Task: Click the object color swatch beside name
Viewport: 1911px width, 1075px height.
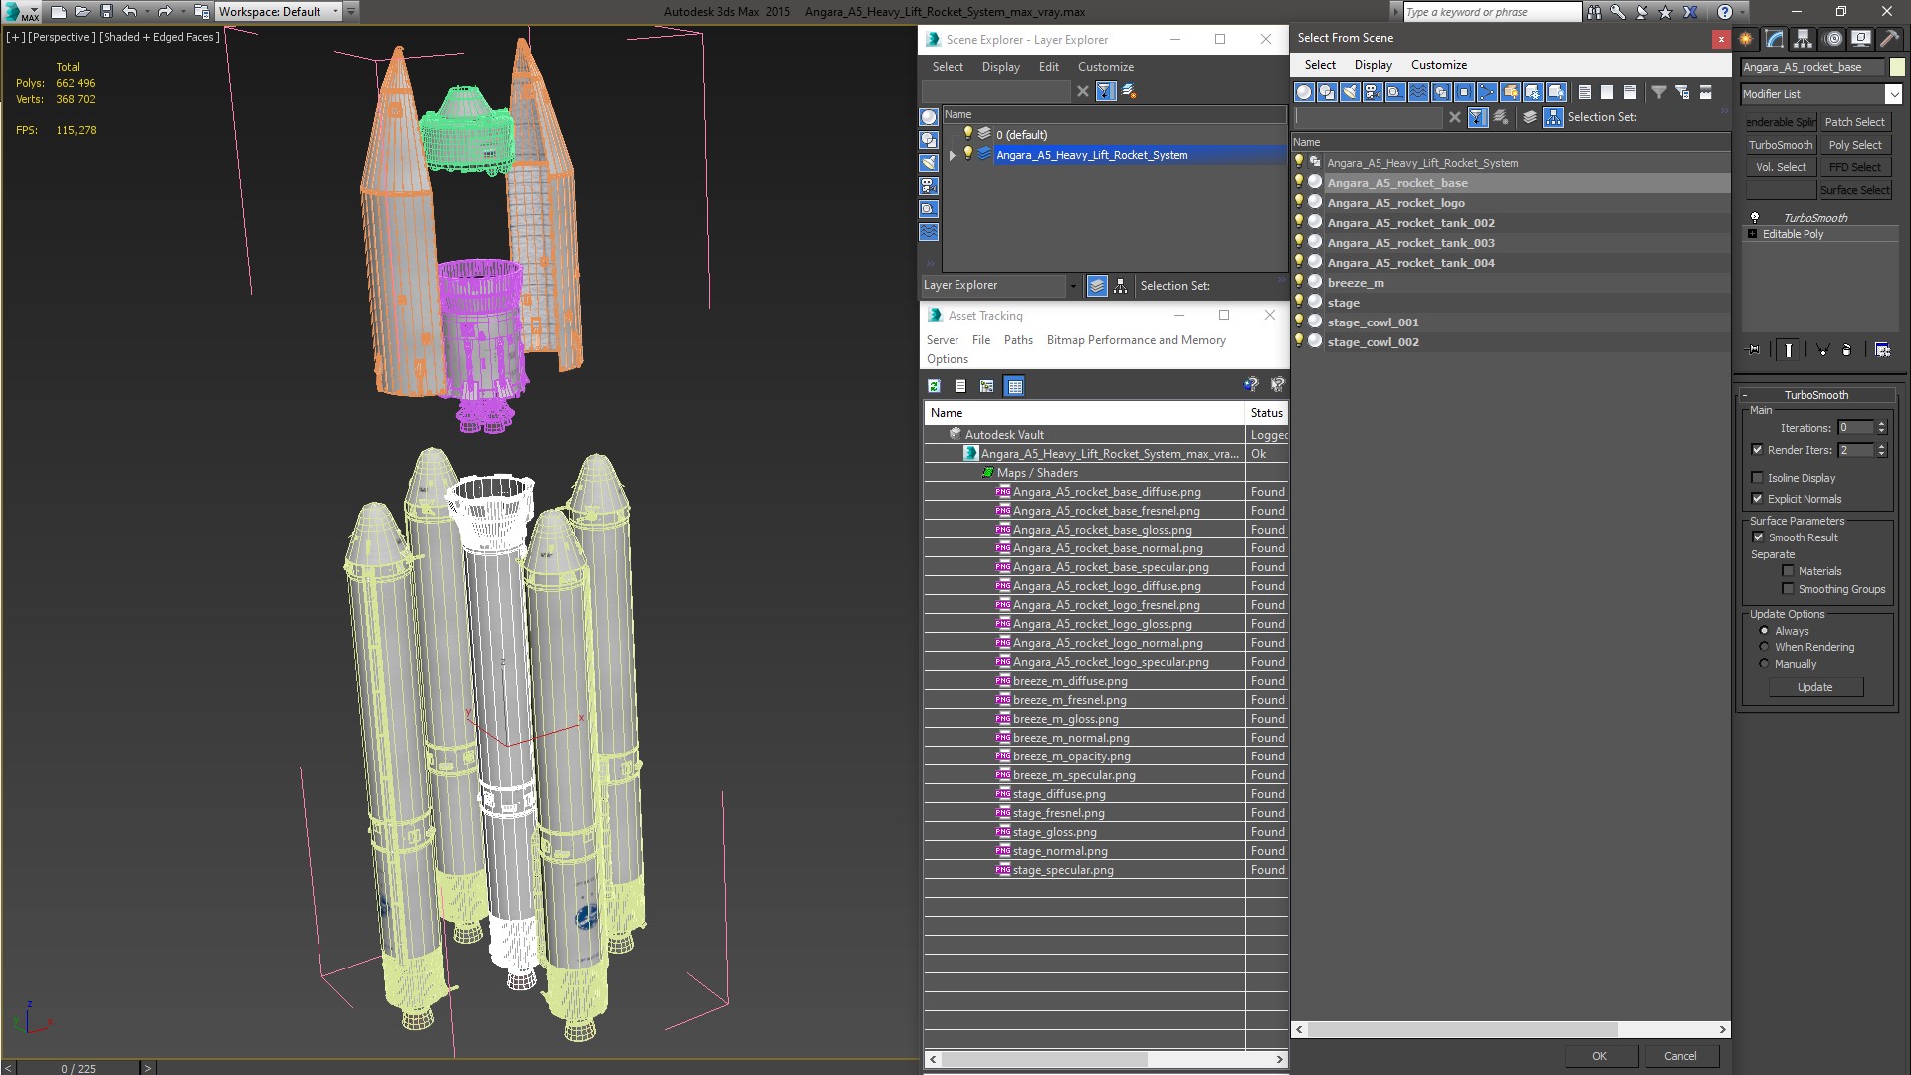Action: [x=1897, y=67]
